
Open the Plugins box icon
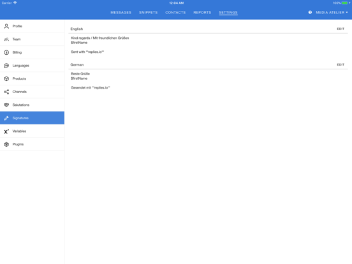tap(6, 144)
